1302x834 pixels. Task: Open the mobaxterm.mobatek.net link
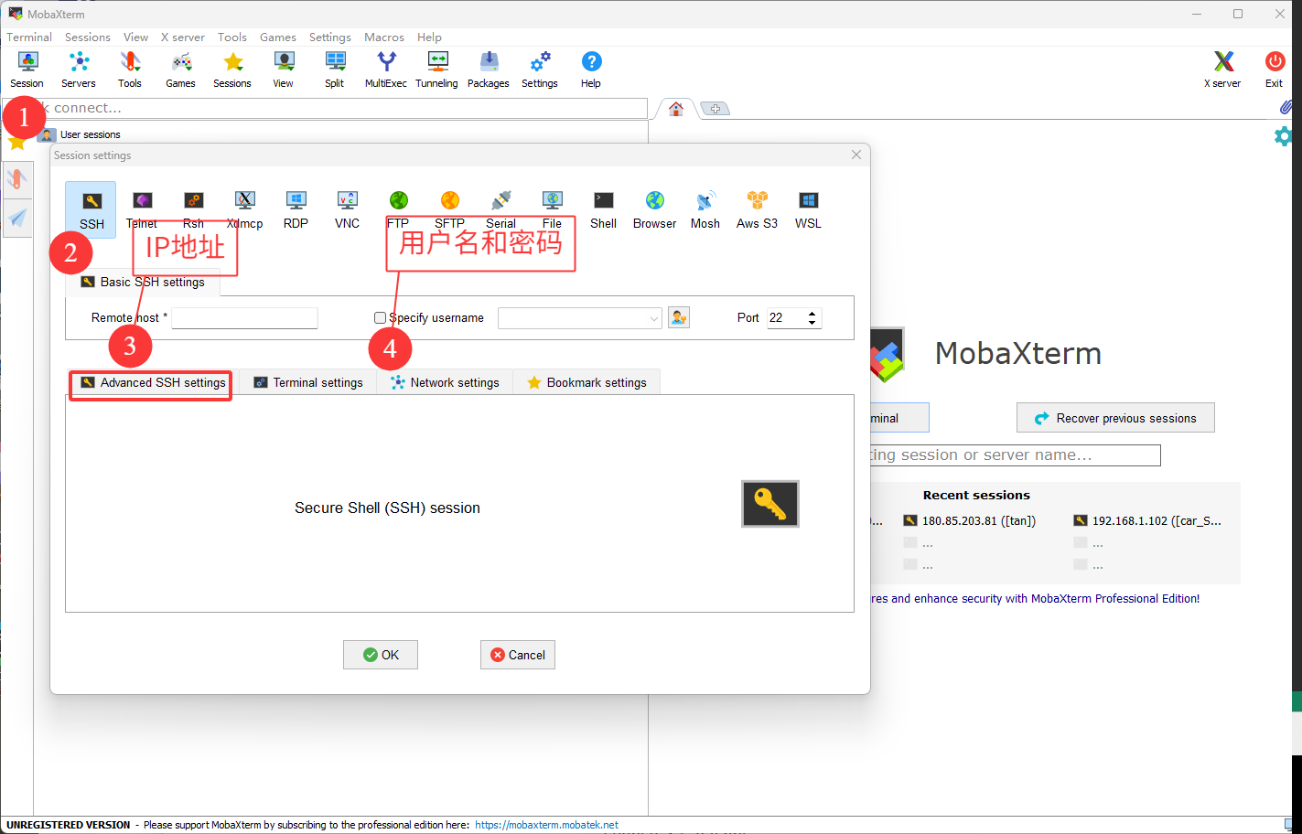coord(546,825)
